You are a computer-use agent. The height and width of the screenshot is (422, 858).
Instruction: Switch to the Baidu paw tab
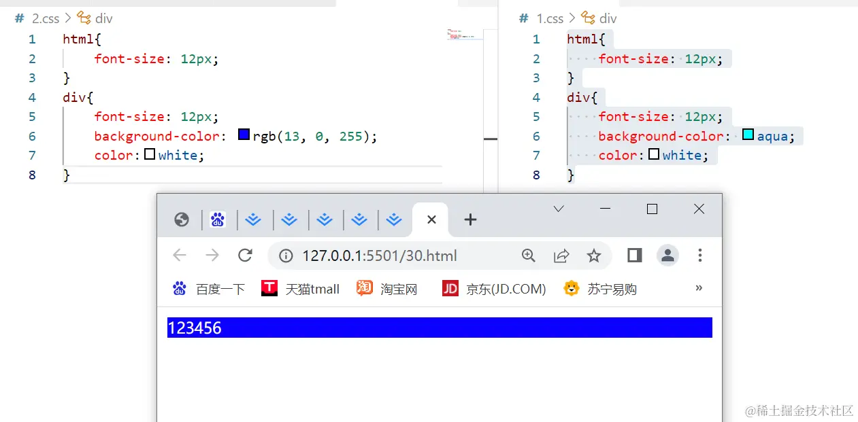click(218, 219)
